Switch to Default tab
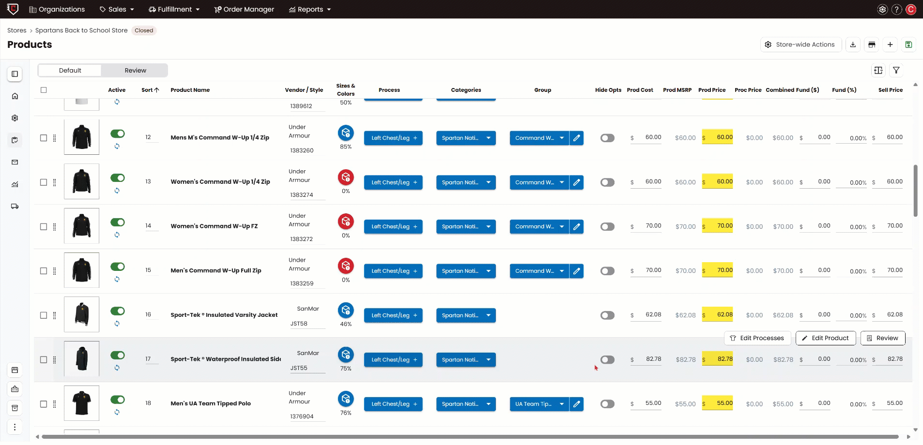The width and height of the screenshot is (923, 445). [70, 71]
